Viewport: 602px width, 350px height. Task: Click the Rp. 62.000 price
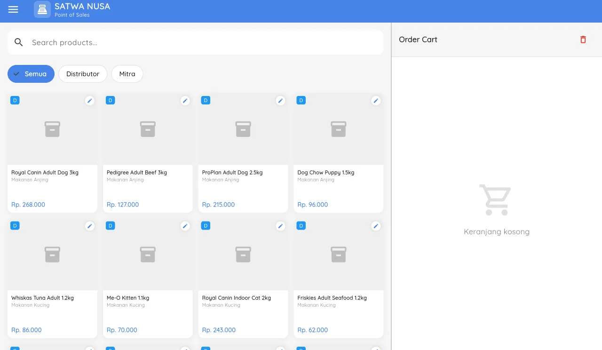[x=313, y=330]
